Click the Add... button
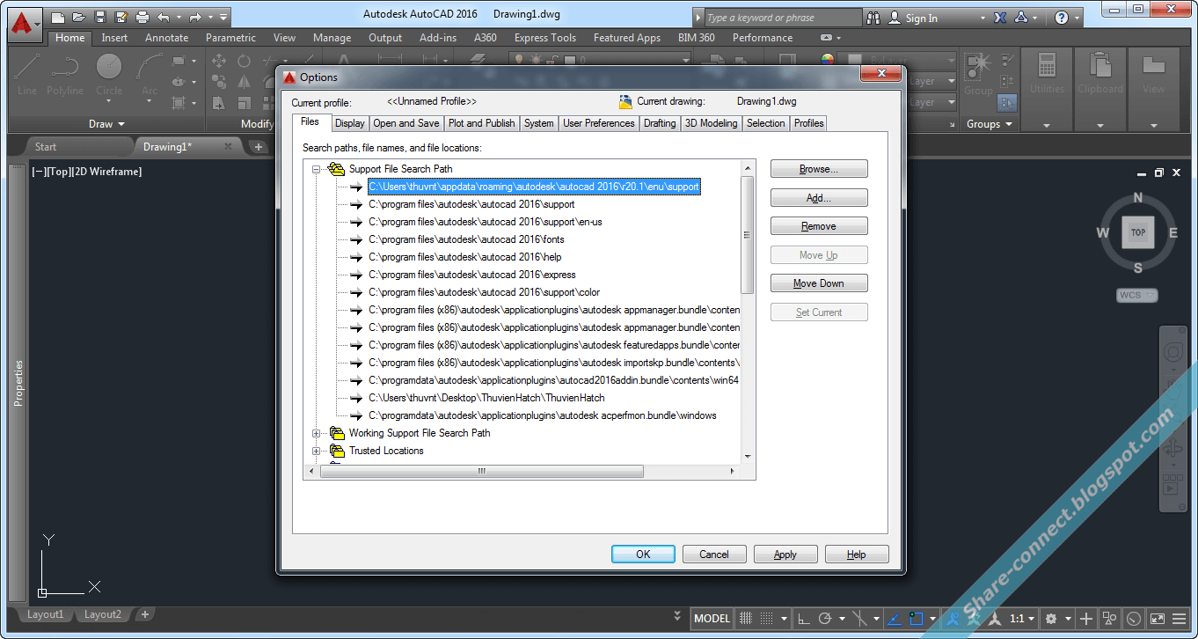 tap(819, 198)
